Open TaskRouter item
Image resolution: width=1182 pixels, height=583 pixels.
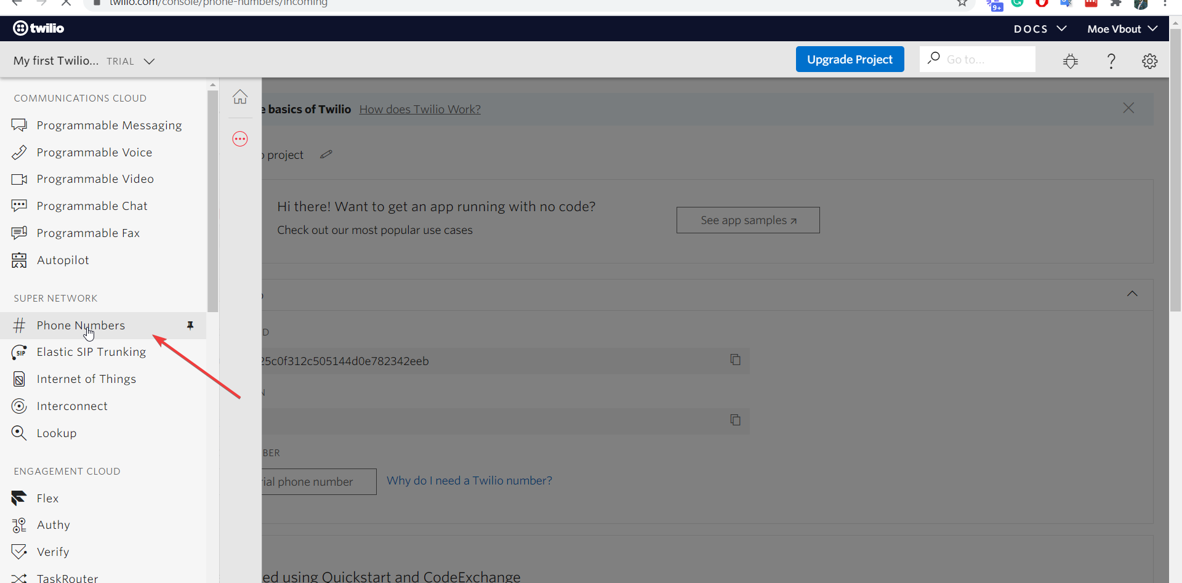68,578
